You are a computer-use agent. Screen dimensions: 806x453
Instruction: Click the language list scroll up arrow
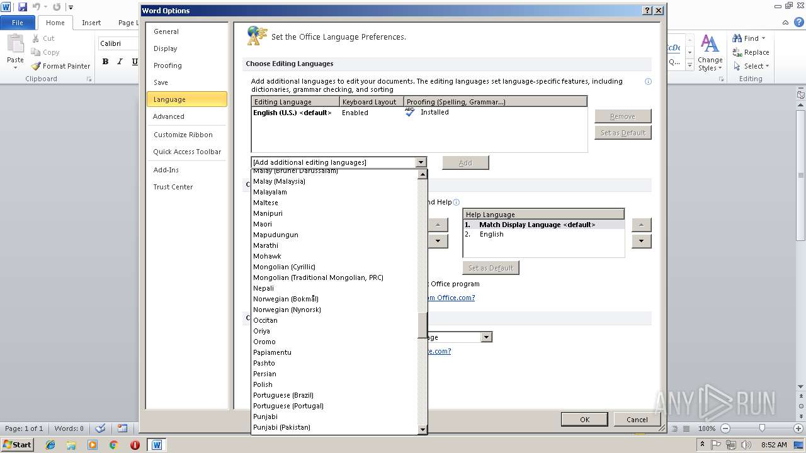click(423, 174)
